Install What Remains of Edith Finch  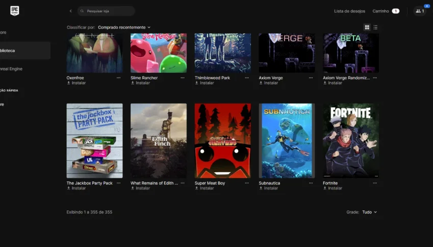140,188
